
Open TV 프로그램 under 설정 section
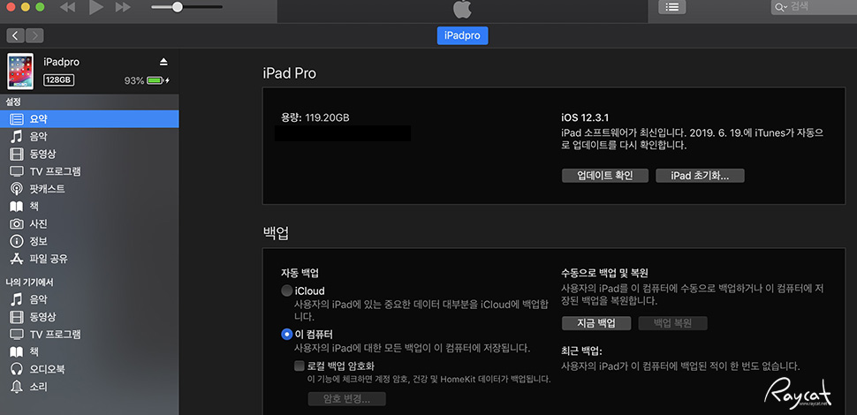coord(89,171)
